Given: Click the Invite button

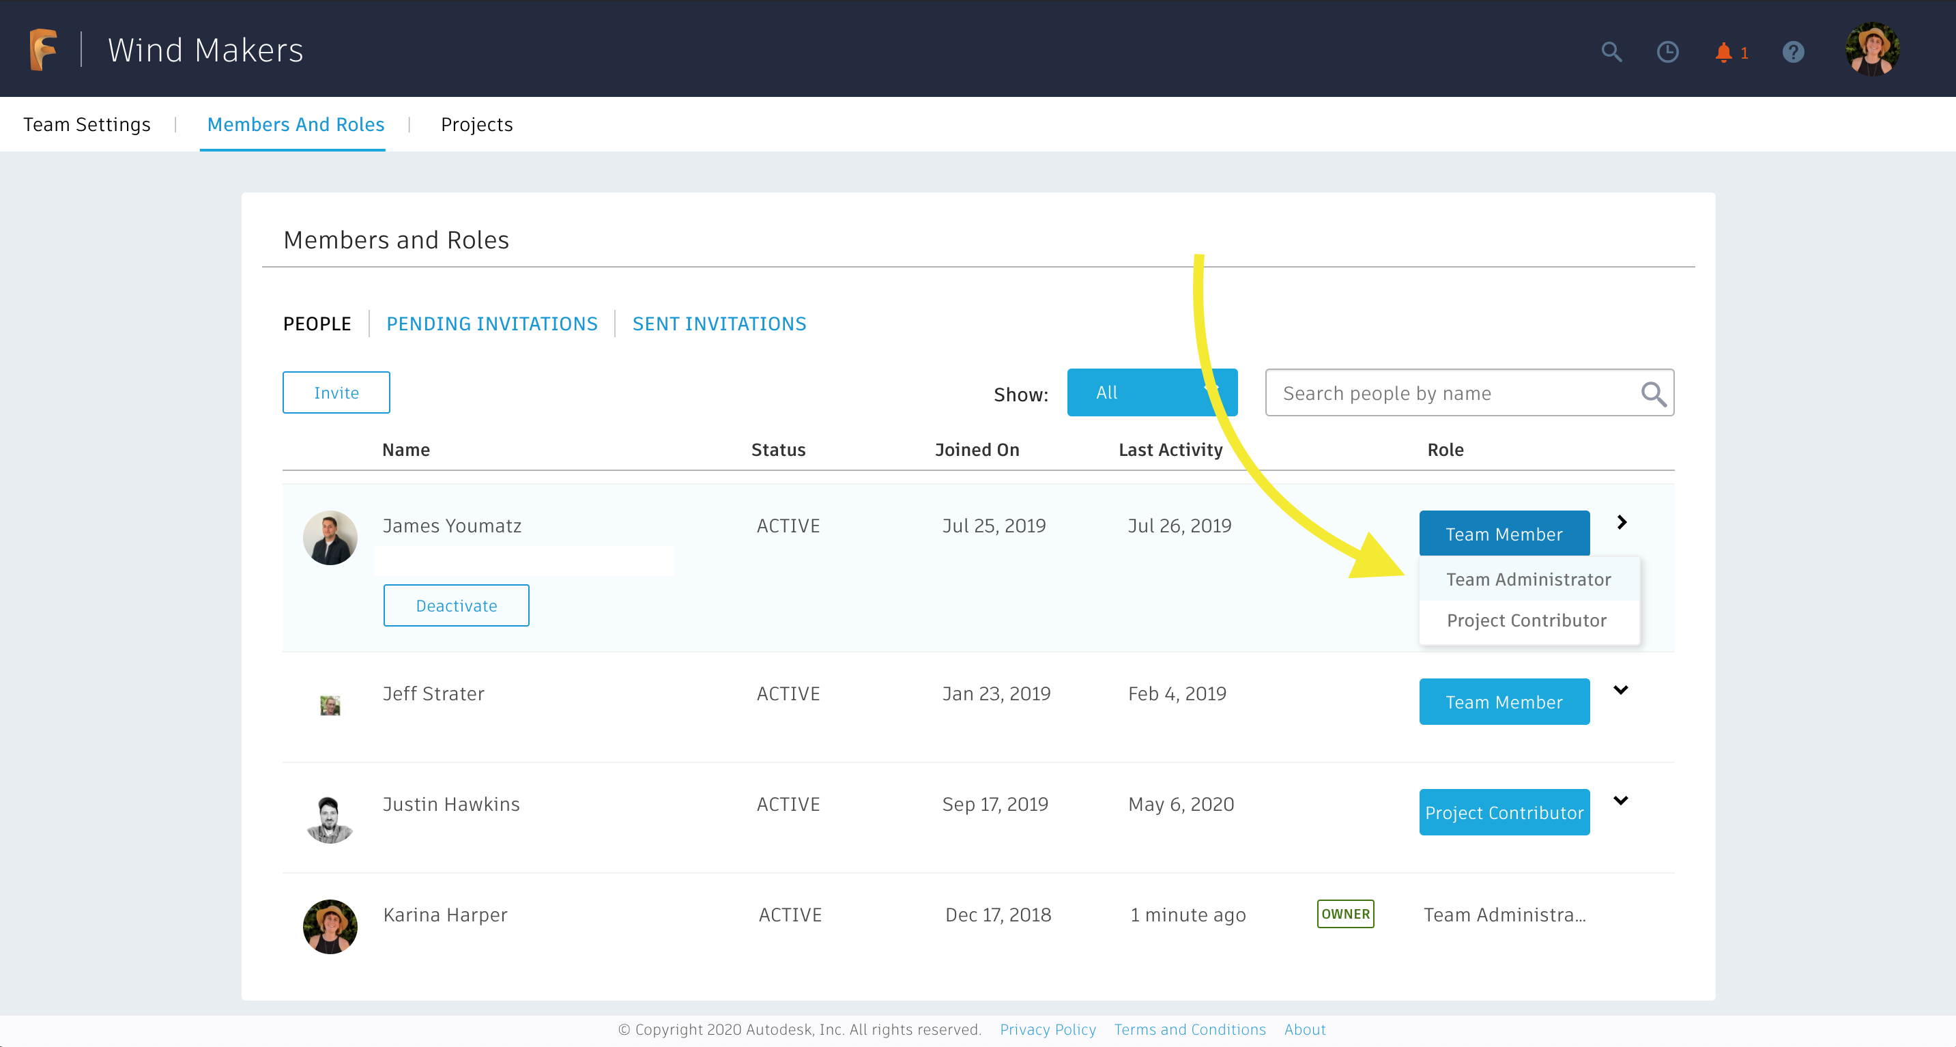Looking at the screenshot, I should [336, 392].
